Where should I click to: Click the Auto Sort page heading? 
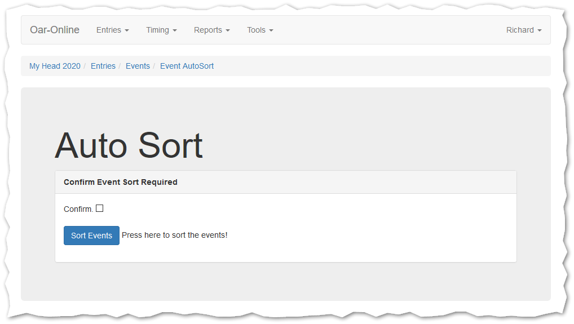click(x=129, y=145)
